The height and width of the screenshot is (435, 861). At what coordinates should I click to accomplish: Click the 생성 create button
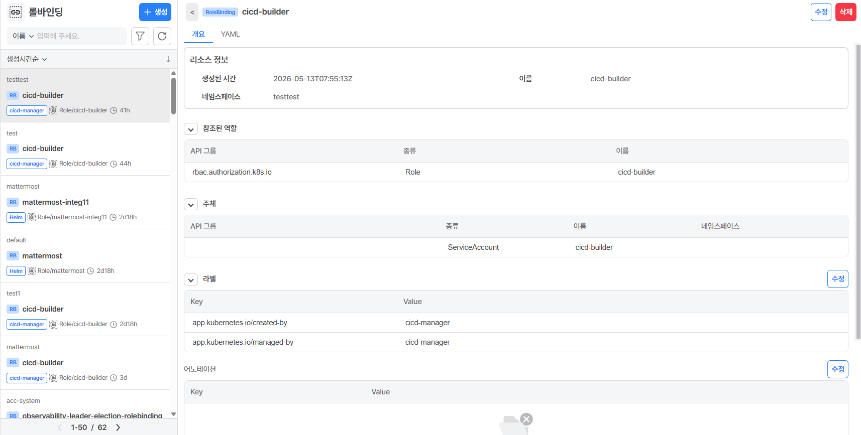coord(155,12)
